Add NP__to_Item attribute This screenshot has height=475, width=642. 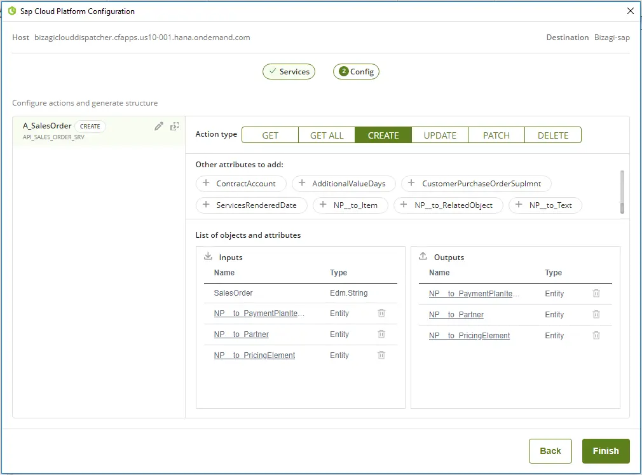point(350,205)
